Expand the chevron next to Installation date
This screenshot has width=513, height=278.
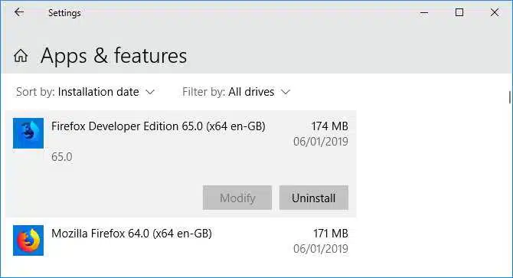tap(150, 92)
